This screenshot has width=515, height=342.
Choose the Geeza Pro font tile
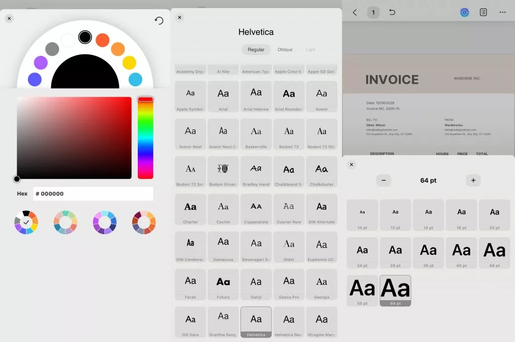289,285
